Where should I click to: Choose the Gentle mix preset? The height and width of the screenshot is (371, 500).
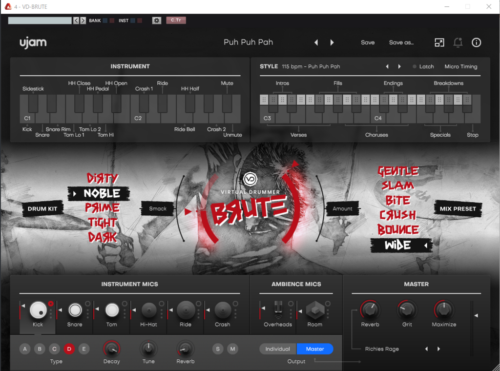coord(398,171)
